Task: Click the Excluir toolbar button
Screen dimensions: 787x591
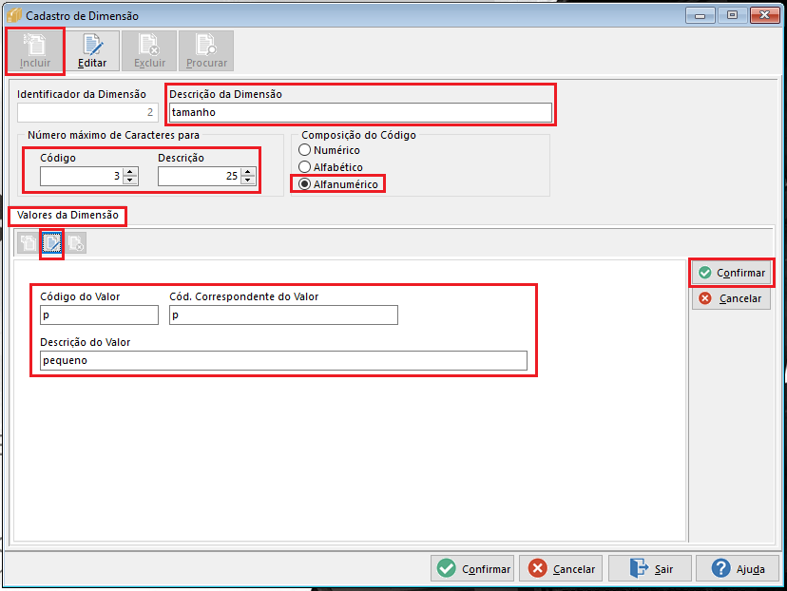Action: (149, 50)
